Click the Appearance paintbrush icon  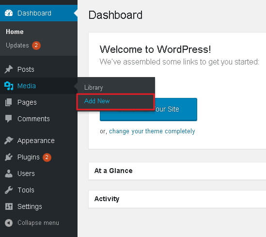pos(9,141)
